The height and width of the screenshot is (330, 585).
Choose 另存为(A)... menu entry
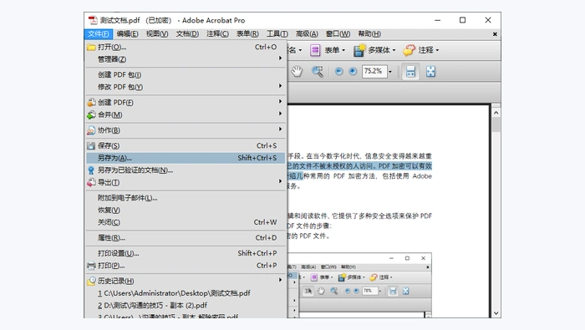(186, 158)
